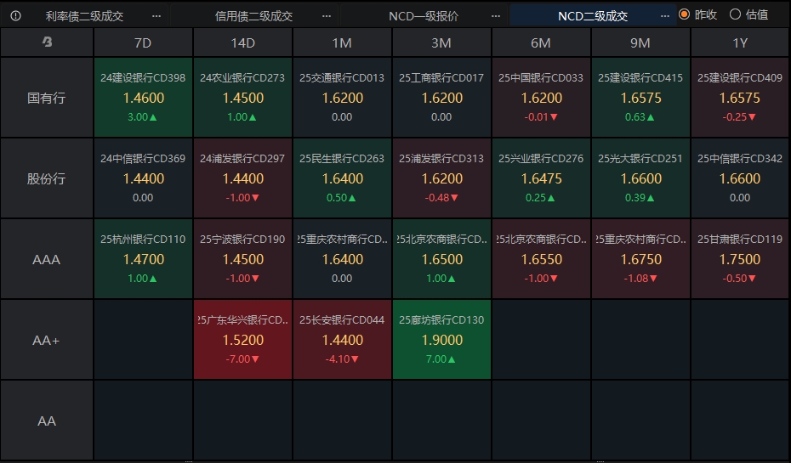Open 重庆农村商行 cell priced 1.6750
Viewport: 791px width, 463px height.
click(640, 258)
